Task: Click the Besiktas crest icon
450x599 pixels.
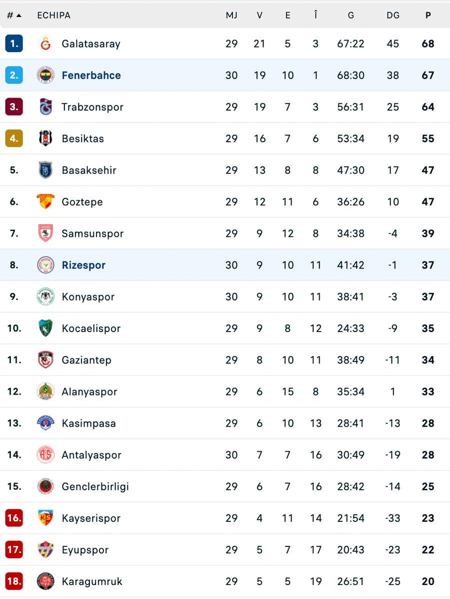Action: (45, 138)
